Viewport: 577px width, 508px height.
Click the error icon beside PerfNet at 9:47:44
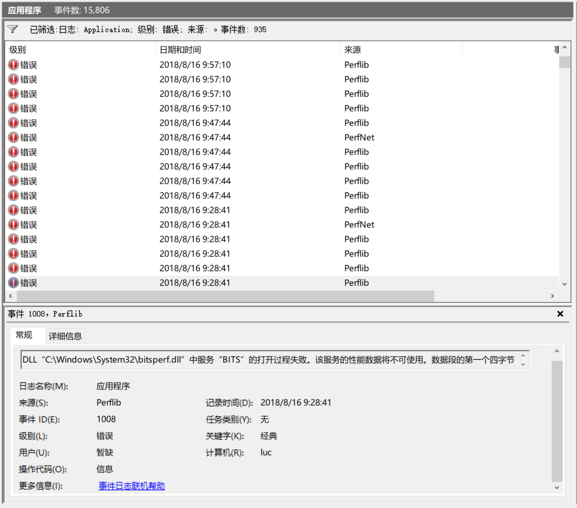click(12, 137)
